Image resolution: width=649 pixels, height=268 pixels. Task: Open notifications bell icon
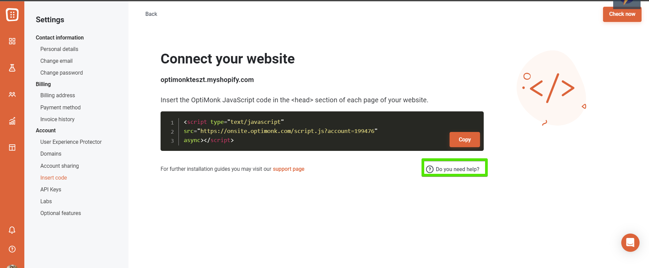[x=12, y=230]
